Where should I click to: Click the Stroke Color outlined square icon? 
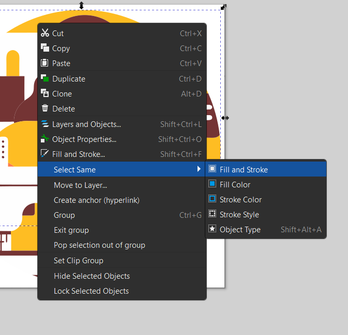212,199
